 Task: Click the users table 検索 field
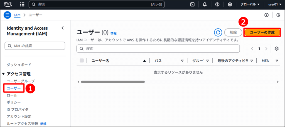(x=158, y=49)
